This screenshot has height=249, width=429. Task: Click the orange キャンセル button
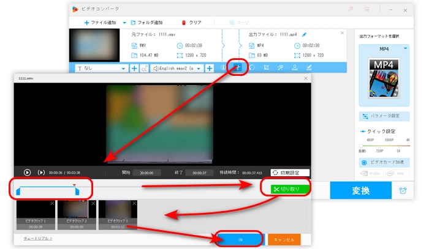click(x=284, y=239)
